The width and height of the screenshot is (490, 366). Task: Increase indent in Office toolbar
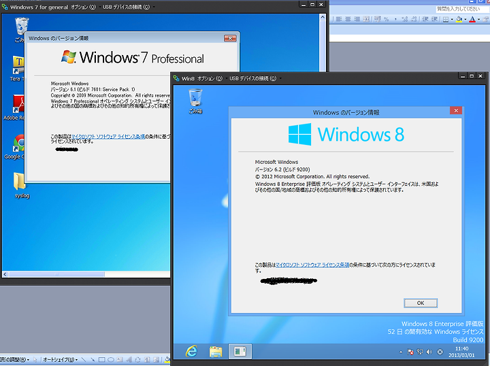pyautogui.click(x=435, y=19)
